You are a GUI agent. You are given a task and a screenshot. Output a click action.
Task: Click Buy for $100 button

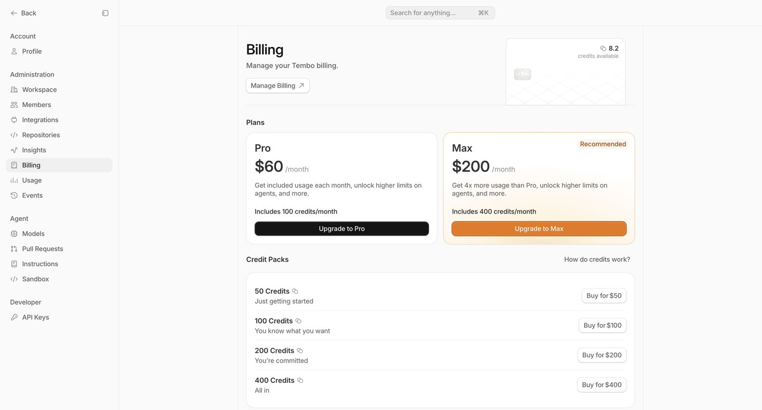[602, 325]
